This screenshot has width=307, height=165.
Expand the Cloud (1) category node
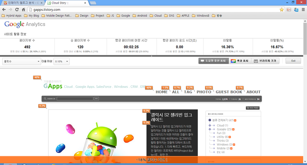(x=210, y=126)
